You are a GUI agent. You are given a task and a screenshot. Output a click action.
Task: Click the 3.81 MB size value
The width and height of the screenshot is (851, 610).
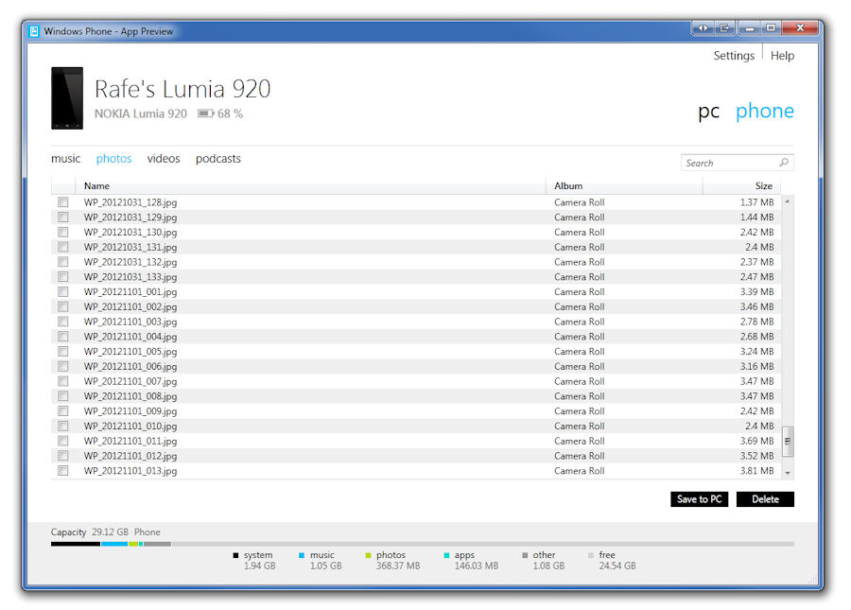757,471
